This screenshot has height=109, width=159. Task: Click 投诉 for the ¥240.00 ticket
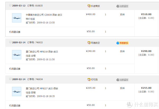pos(122,51)
